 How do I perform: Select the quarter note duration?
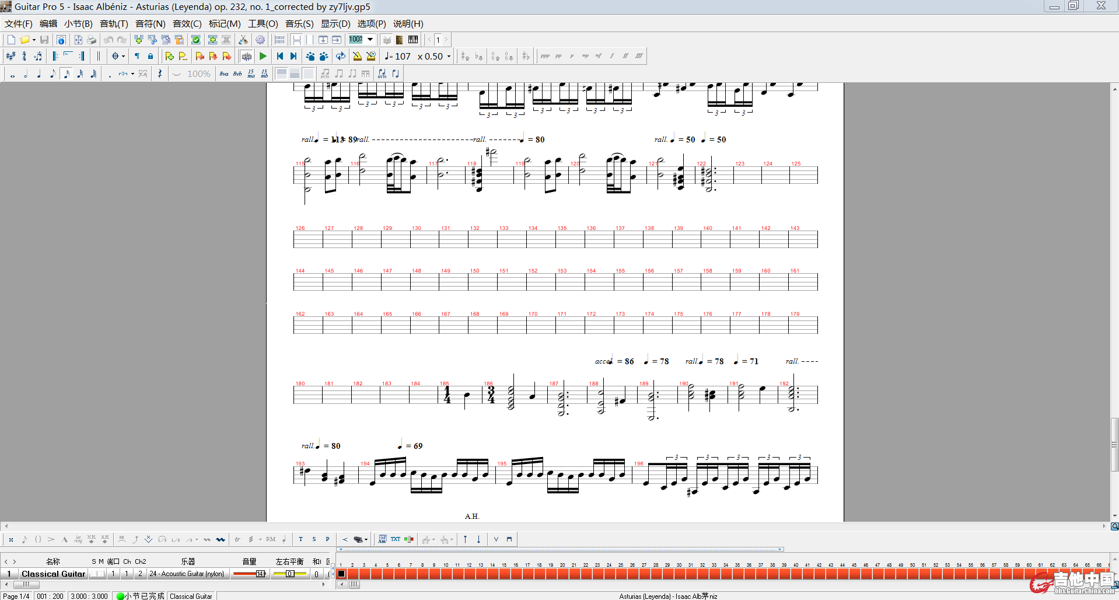coord(39,74)
